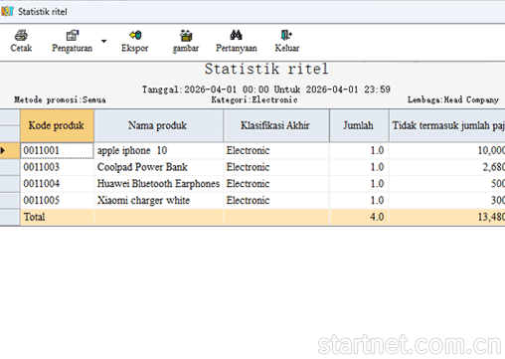The image size is (505, 359).
Task: Click the row selector for 0011004
Action: pyautogui.click(x=10, y=184)
